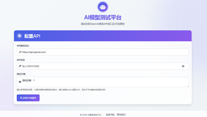Click inside the 测试问题 text area
This screenshot has height=117, width=207.
pos(103,82)
